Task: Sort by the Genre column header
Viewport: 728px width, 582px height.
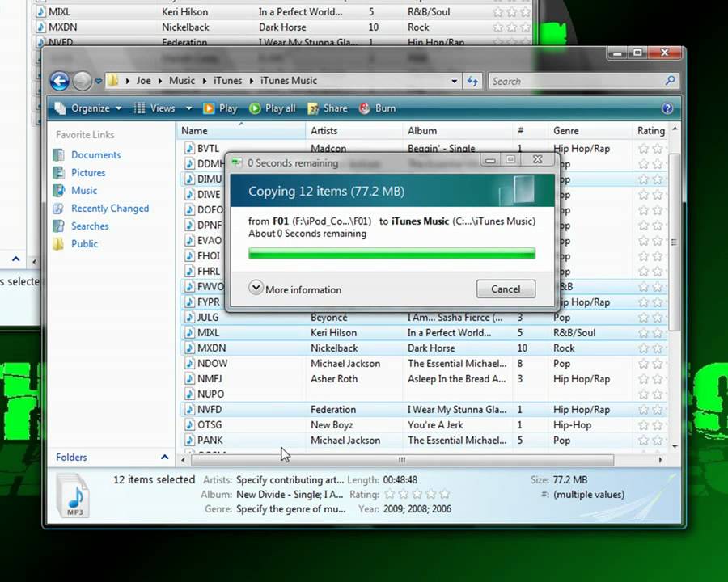Action: (x=590, y=131)
